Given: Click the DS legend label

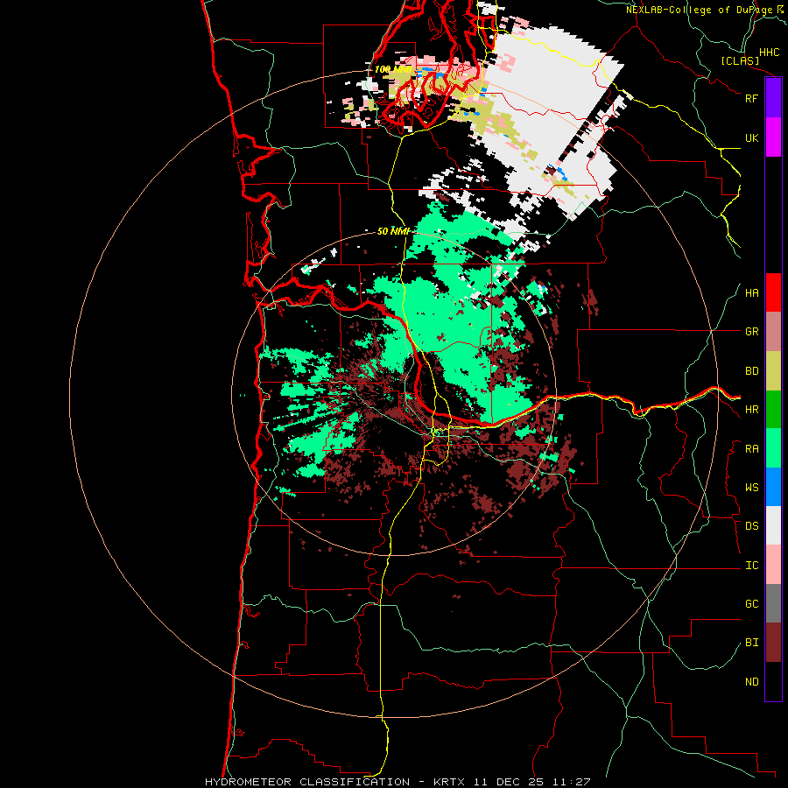Looking at the screenshot, I should pos(751,526).
